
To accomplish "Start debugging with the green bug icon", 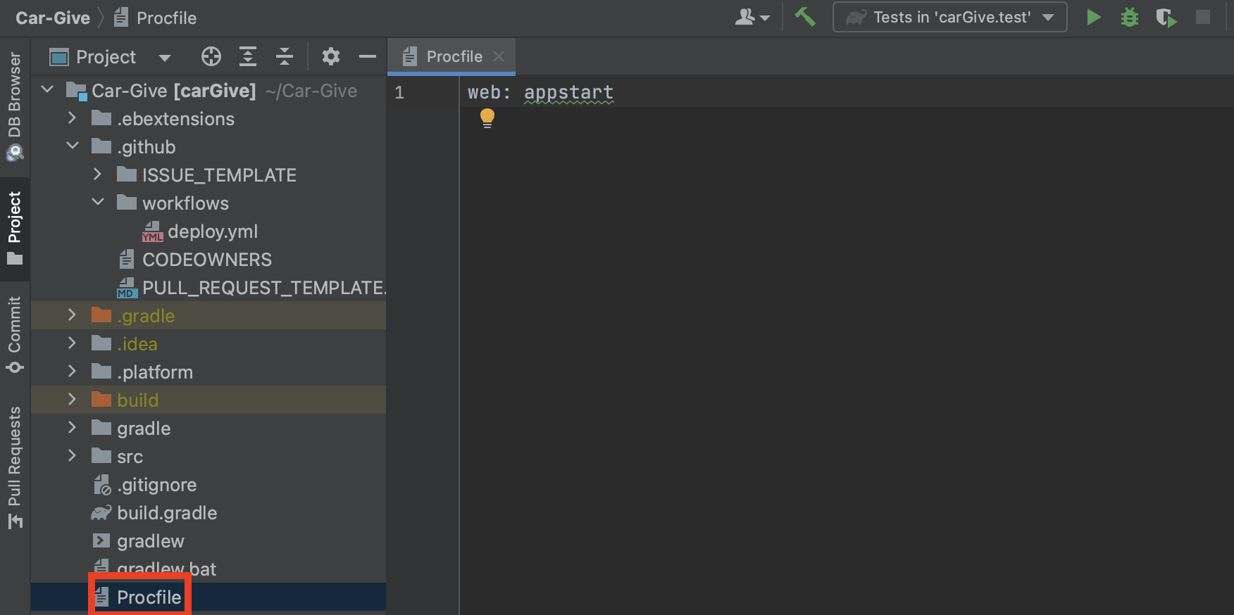I will click(x=1130, y=17).
